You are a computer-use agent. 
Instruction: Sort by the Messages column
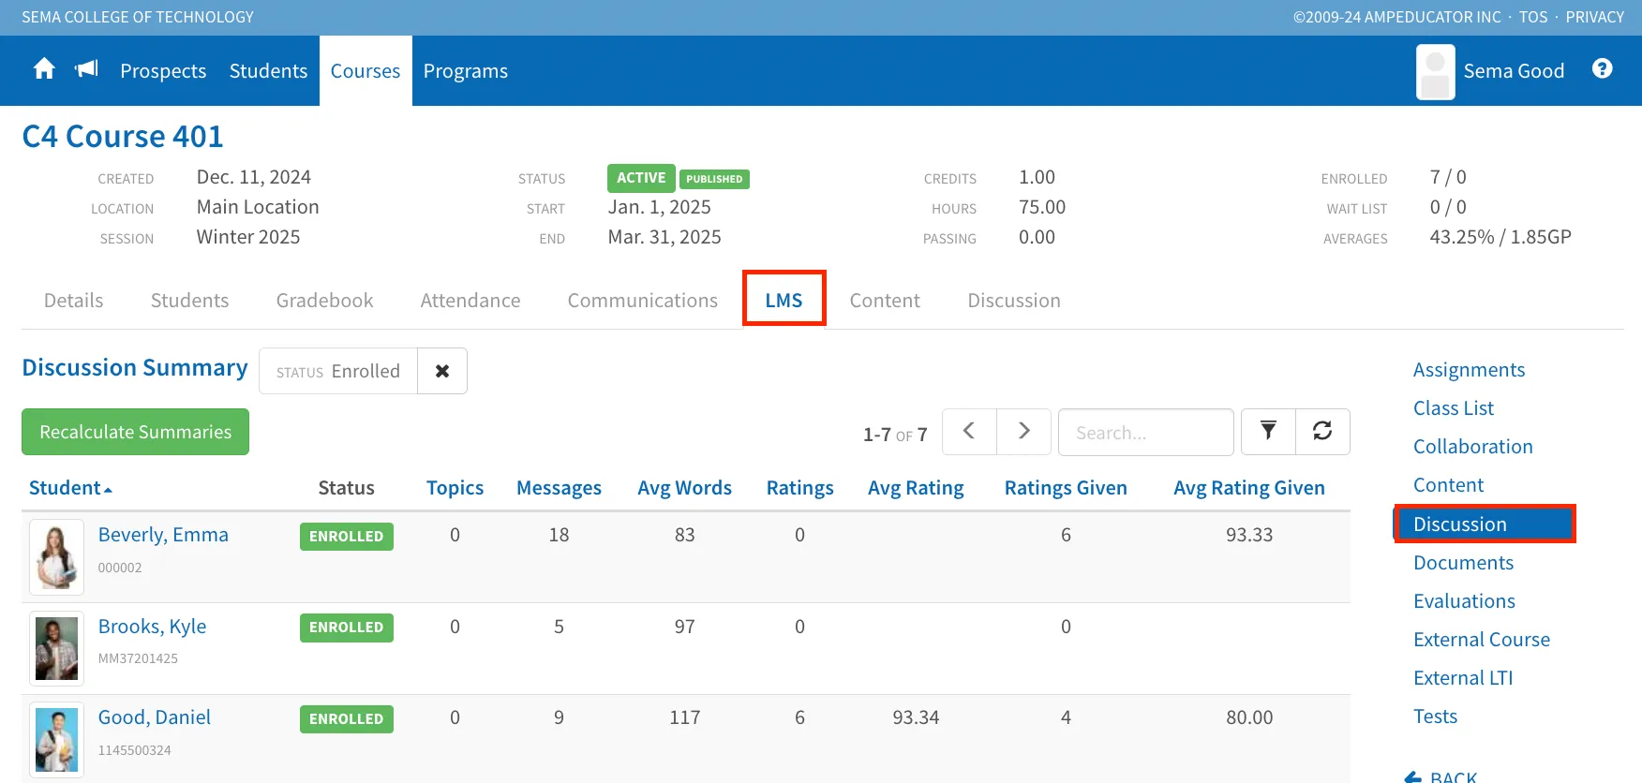(559, 488)
